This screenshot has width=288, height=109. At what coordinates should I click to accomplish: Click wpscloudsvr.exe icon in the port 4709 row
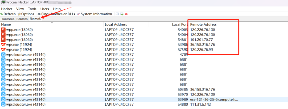coord(3,54)
